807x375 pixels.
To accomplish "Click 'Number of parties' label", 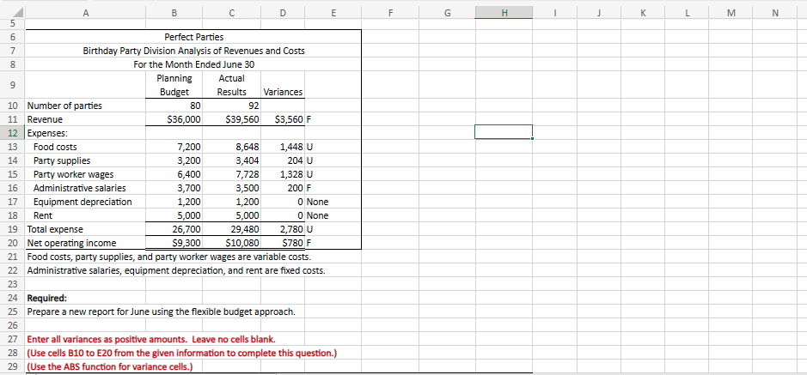I will [64, 106].
